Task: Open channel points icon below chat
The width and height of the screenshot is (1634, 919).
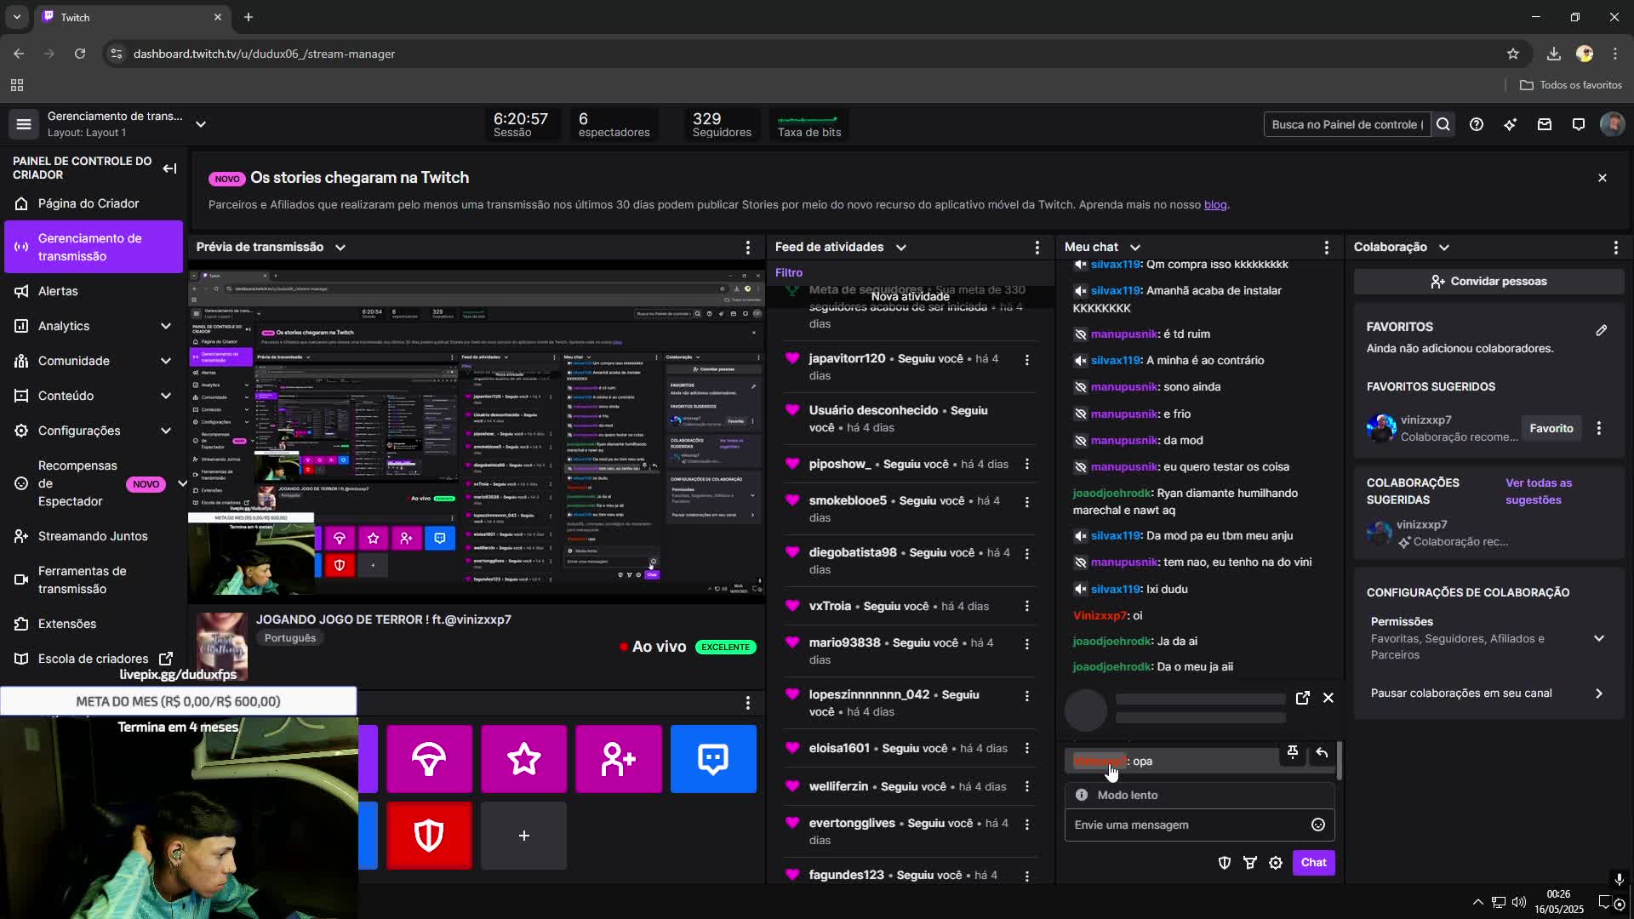Action: [1250, 863]
